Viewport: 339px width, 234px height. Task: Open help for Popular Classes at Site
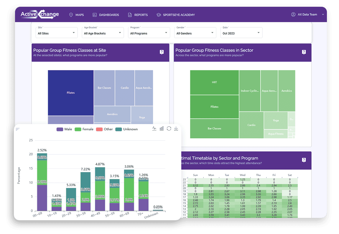162,52
